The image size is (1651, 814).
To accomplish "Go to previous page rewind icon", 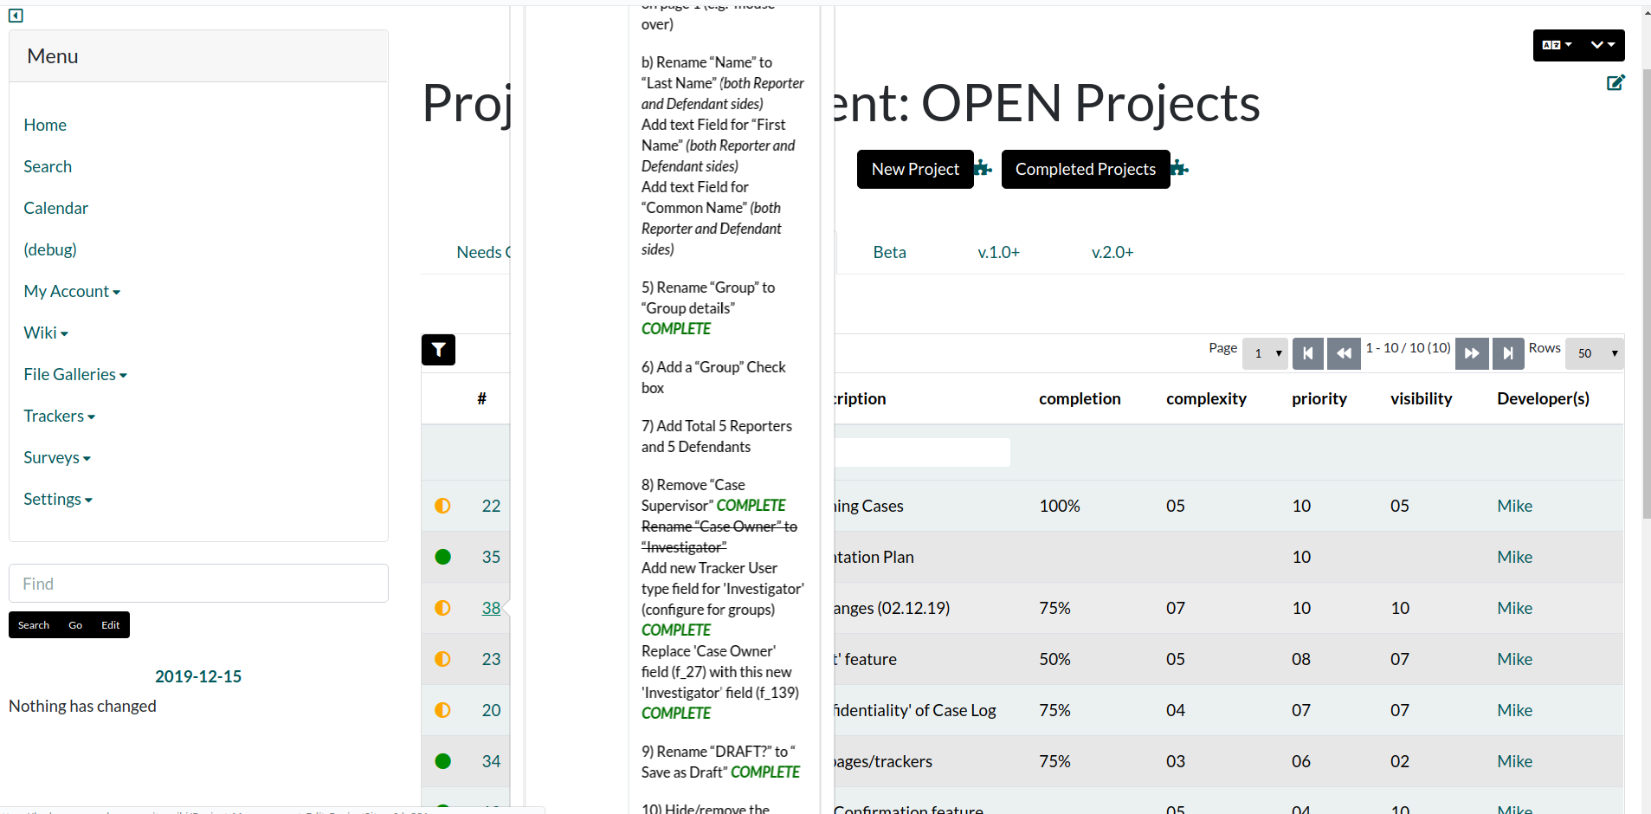I will [x=1344, y=353].
